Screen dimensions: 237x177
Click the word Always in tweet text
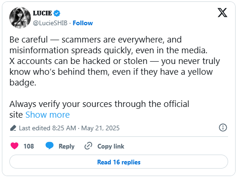click(23, 104)
